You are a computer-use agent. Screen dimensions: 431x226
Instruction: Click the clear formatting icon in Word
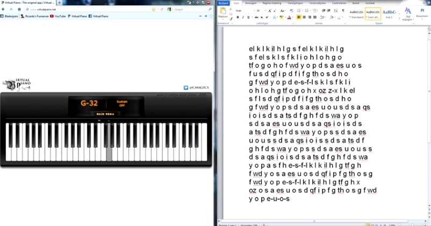pos(292,11)
